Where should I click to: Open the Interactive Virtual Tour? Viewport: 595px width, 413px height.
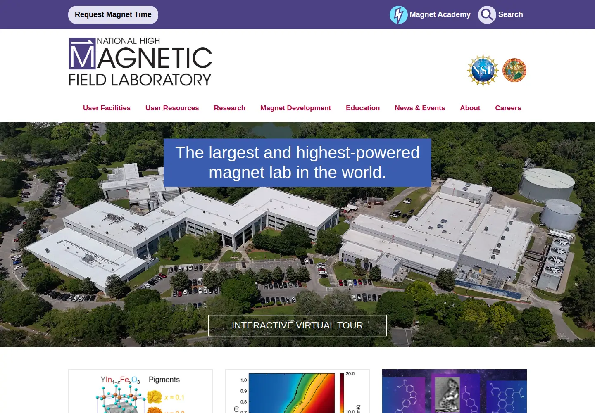[297, 325]
